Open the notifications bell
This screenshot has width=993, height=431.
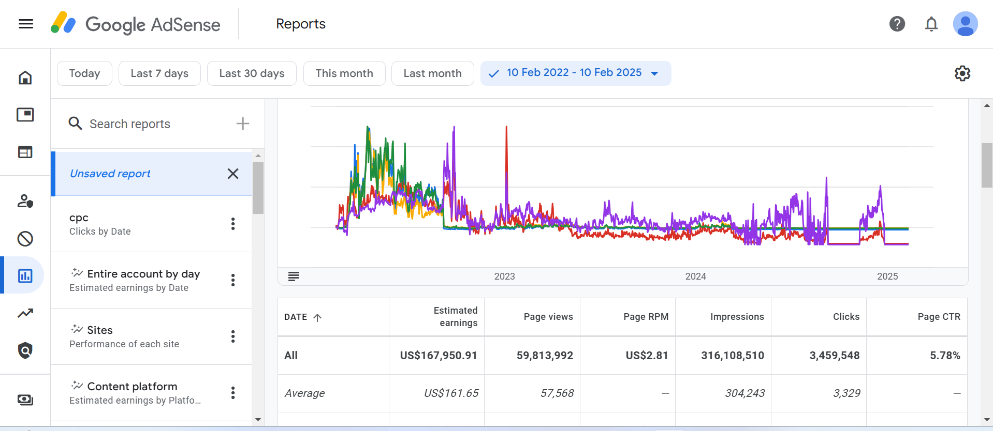[x=931, y=24]
